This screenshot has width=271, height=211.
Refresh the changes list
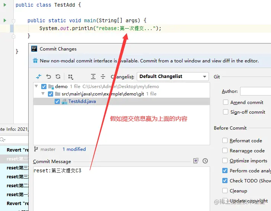(x=58, y=77)
